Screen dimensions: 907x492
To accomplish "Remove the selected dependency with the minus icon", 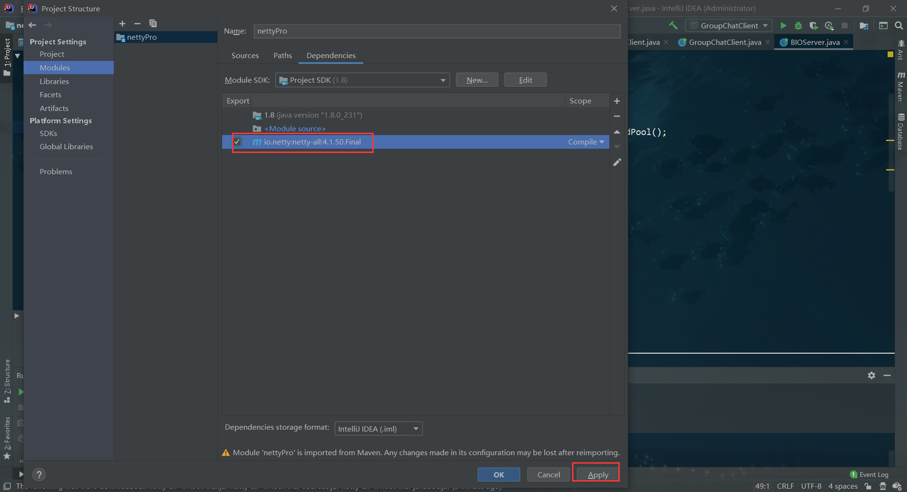I will pyautogui.click(x=617, y=116).
